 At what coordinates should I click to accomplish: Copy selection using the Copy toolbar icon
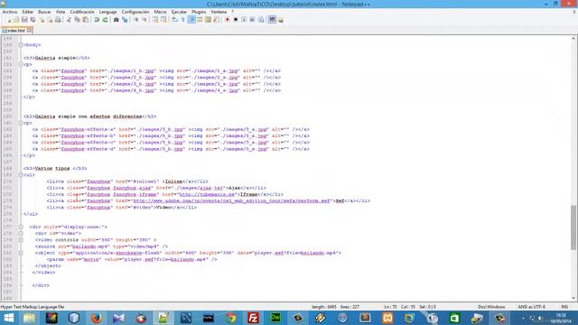[x=77, y=20]
